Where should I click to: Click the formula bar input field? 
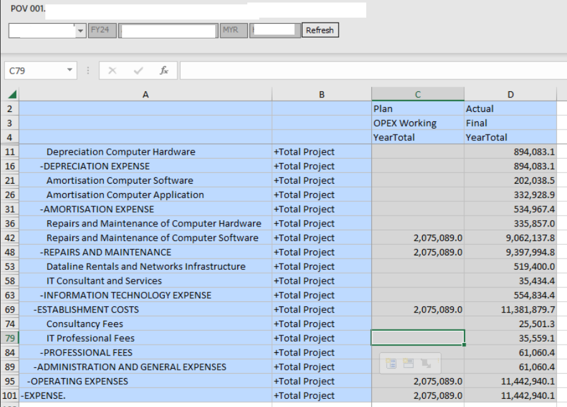coord(371,71)
